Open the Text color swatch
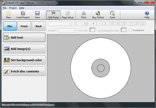Screen dimensions: 156x108 coord(92,30)
